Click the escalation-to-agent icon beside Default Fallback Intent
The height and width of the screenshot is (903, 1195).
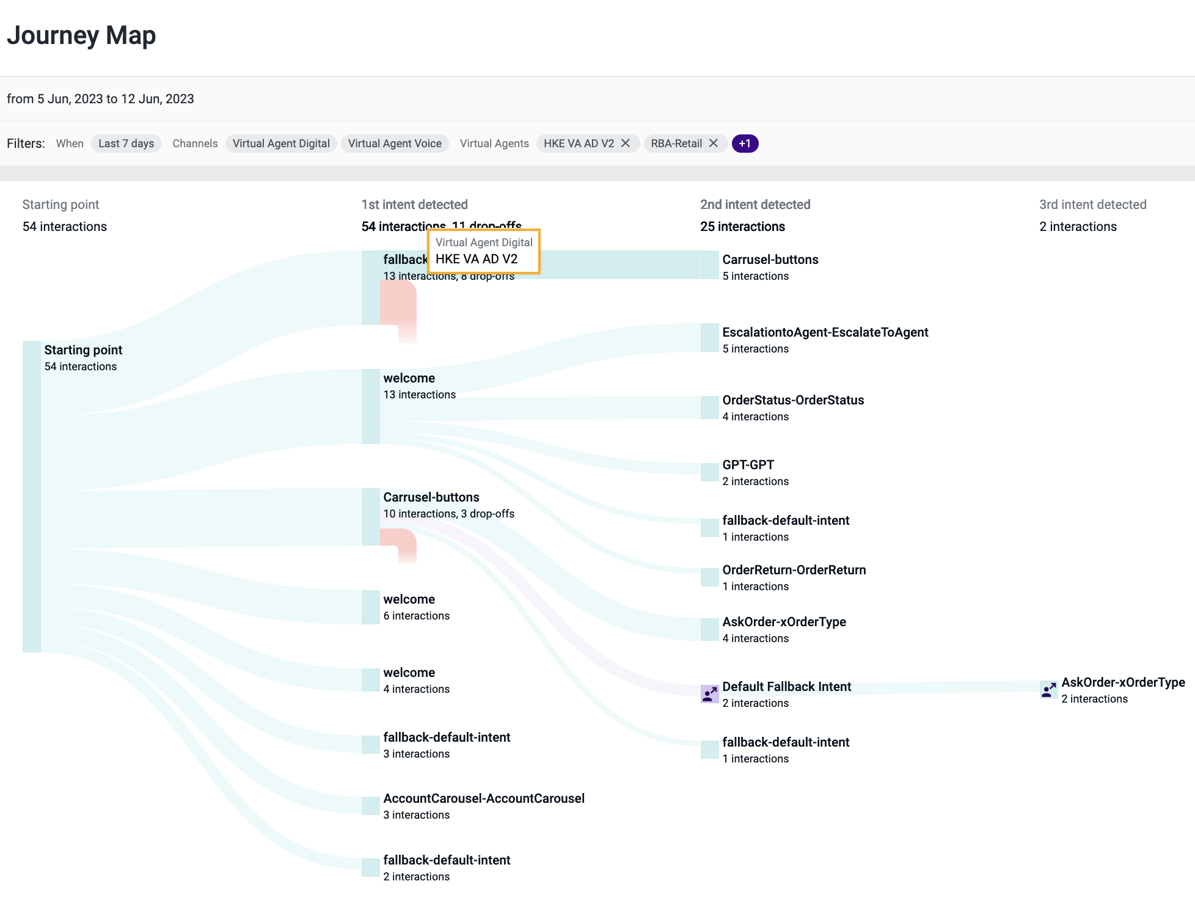point(709,694)
